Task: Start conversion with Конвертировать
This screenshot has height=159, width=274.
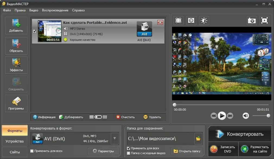Action: (240, 134)
